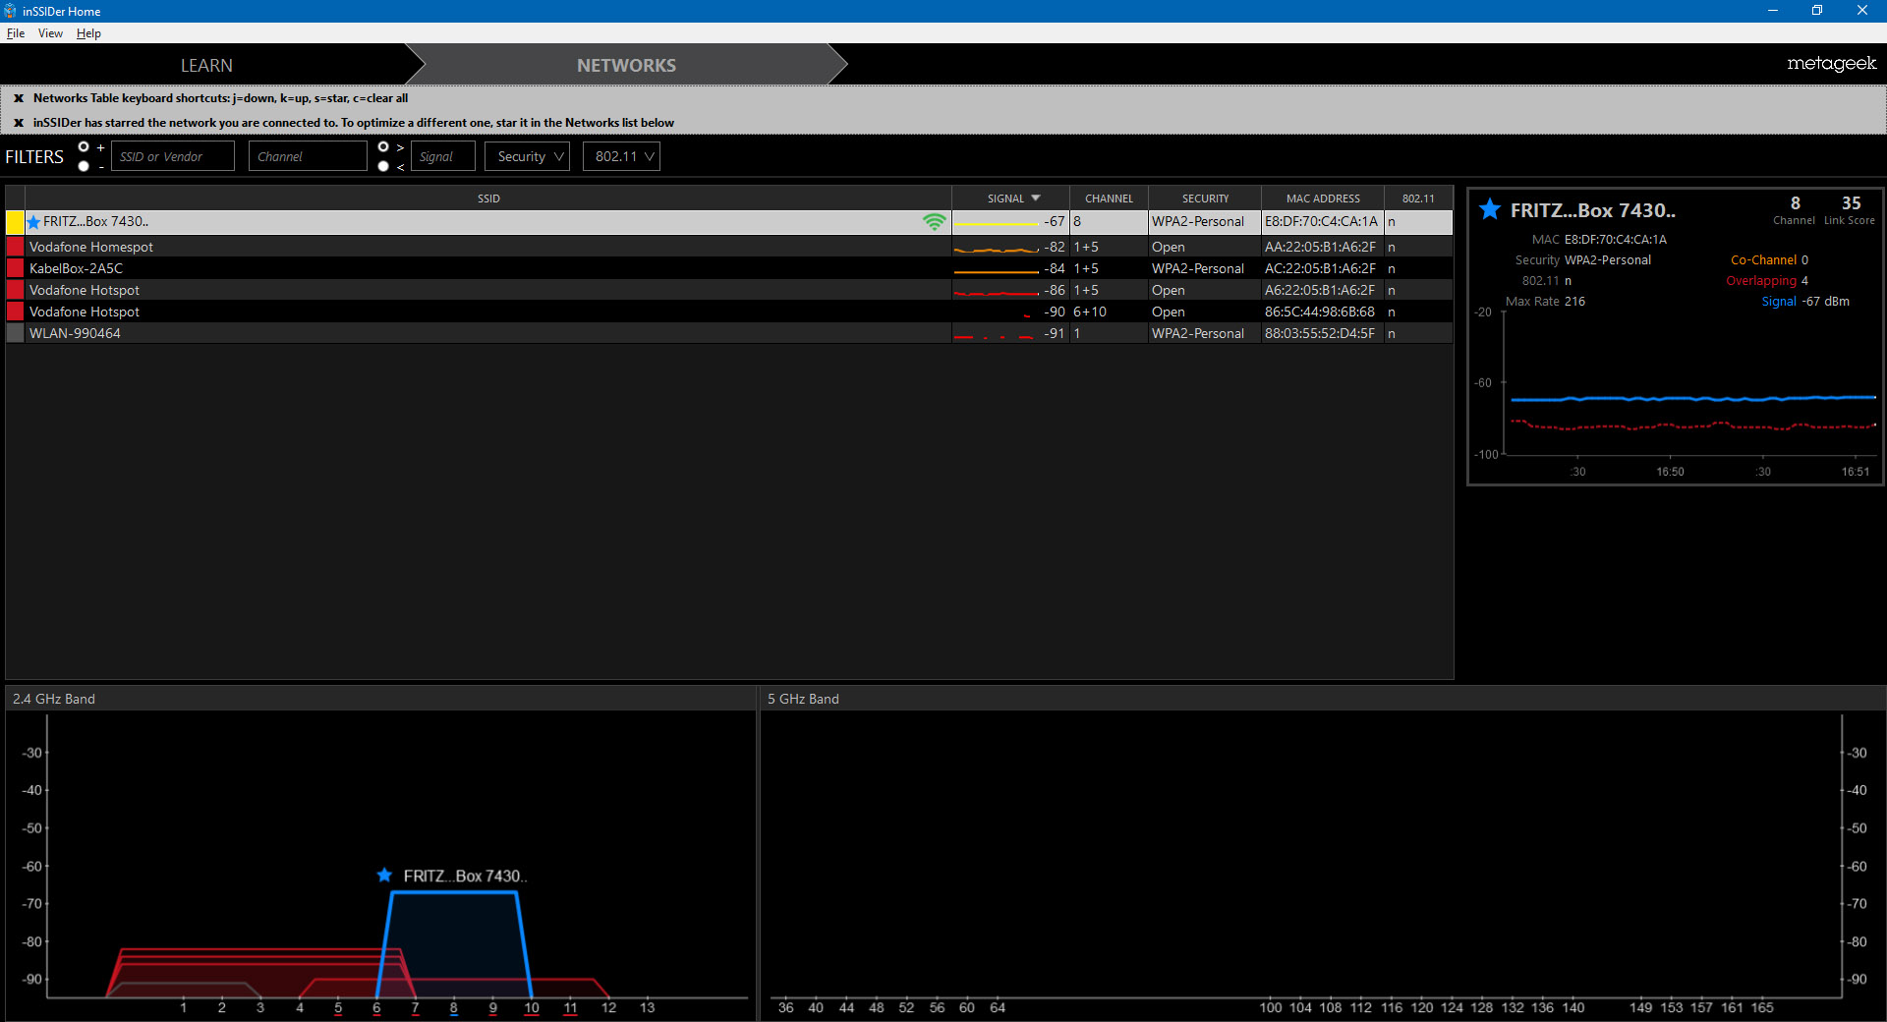Select the Vodafone Homespot network row

pos(729,247)
